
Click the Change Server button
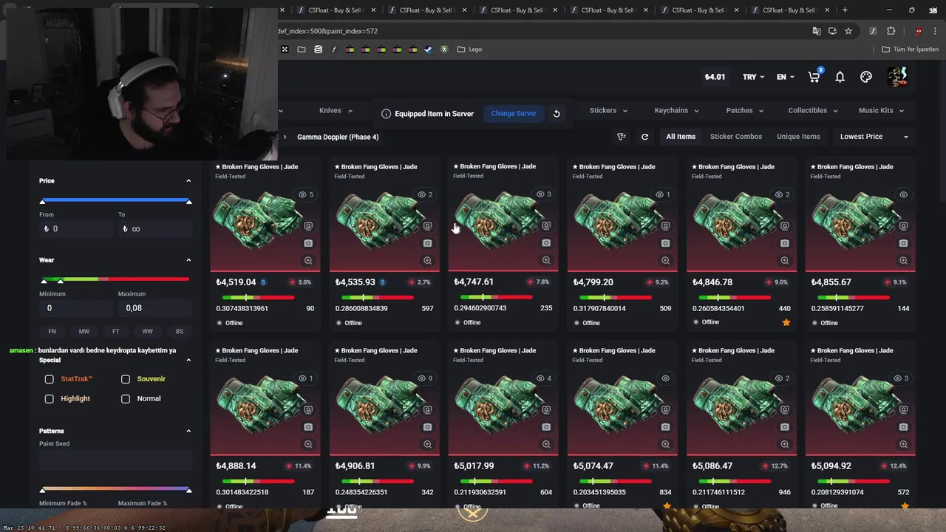(x=514, y=114)
